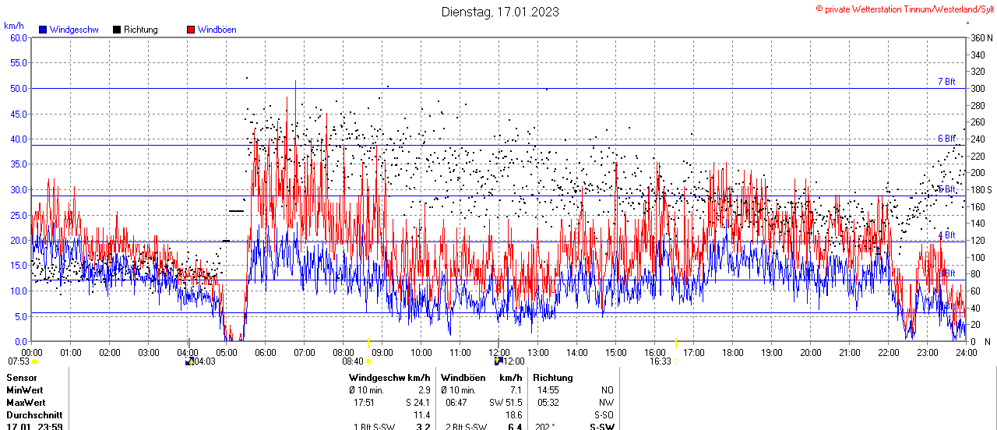Click the 12:00 time axis label
This screenshot has width=997, height=430.
click(x=498, y=353)
